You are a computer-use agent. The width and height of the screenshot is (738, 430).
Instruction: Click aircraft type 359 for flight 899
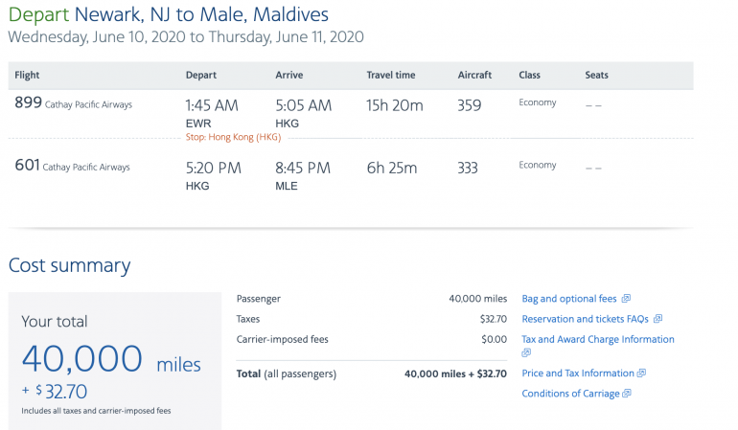(470, 105)
